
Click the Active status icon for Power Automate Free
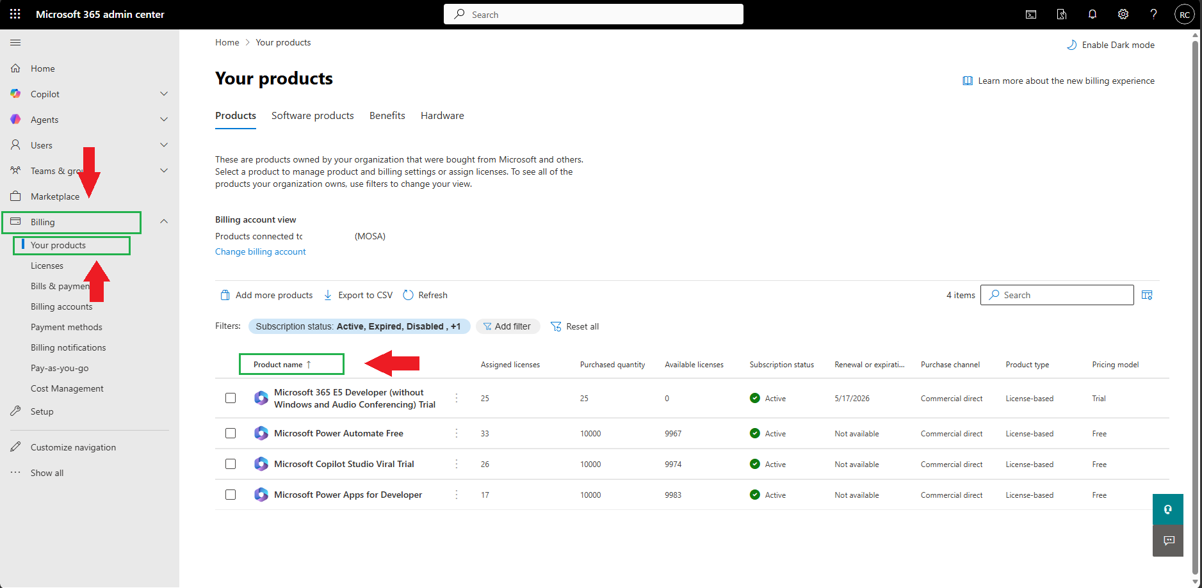coord(755,433)
